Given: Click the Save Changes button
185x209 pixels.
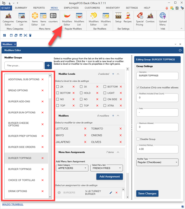Looking at the screenshot, I should pos(147,193).
